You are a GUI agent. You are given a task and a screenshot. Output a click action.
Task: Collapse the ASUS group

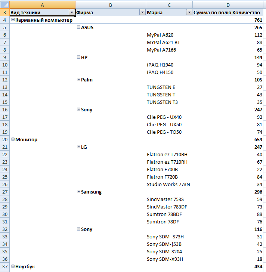pos(78,27)
